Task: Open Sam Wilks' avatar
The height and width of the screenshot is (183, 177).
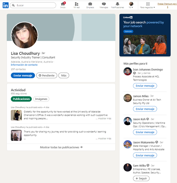Action: [x=128, y=167]
